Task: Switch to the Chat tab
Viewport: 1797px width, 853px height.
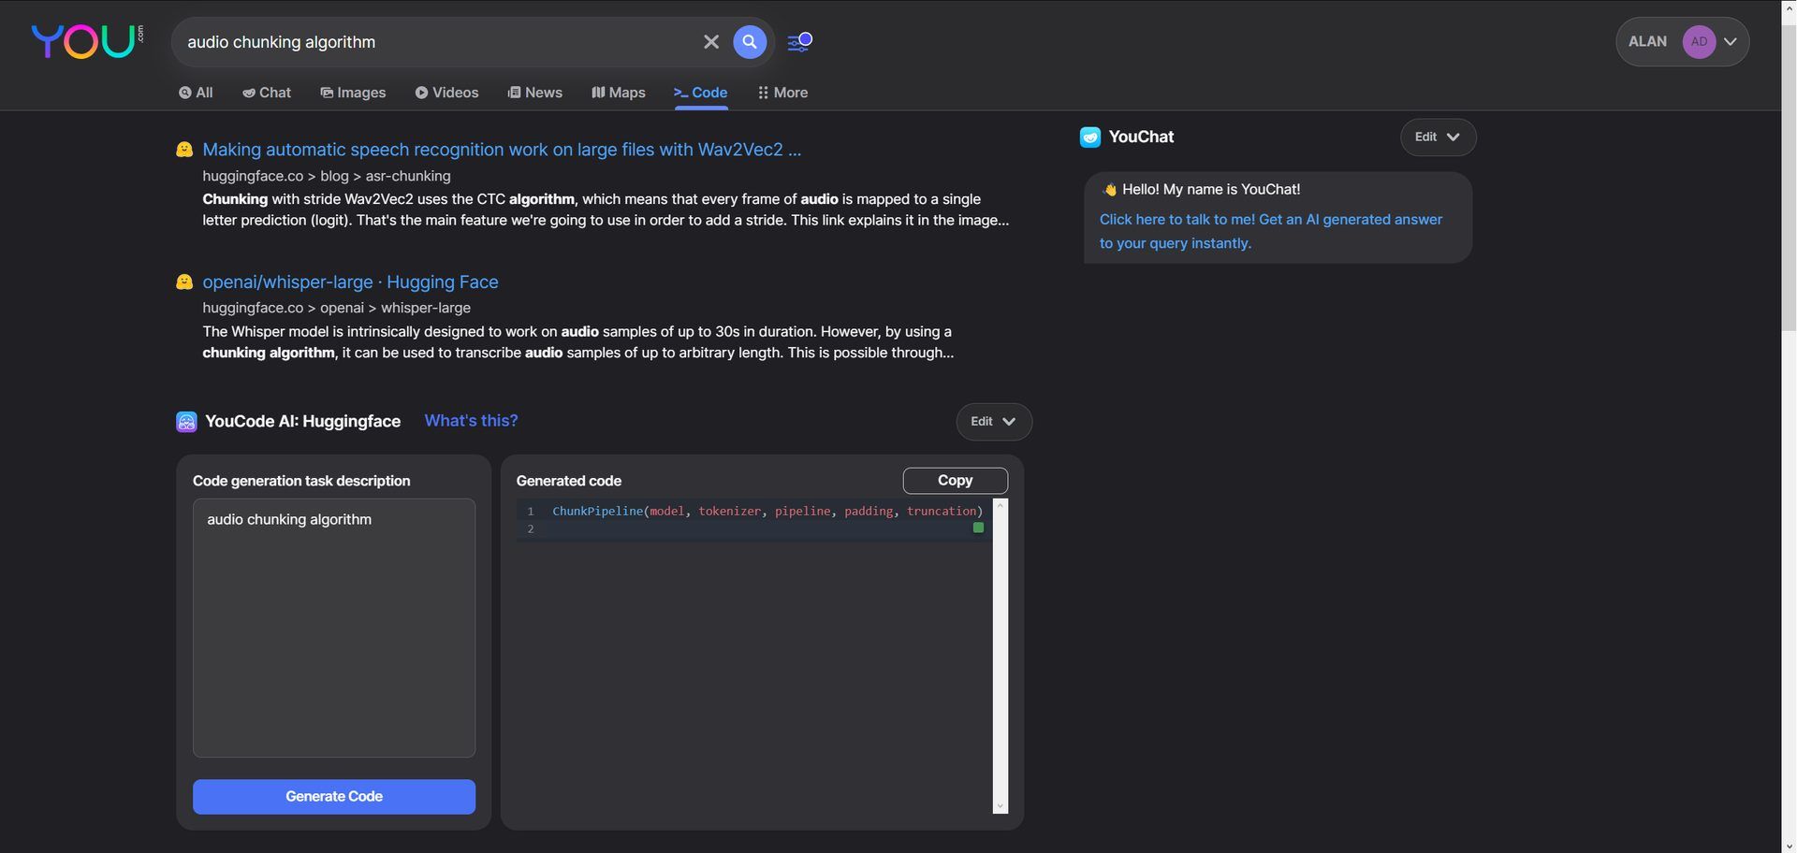Action: pyautogui.click(x=267, y=93)
